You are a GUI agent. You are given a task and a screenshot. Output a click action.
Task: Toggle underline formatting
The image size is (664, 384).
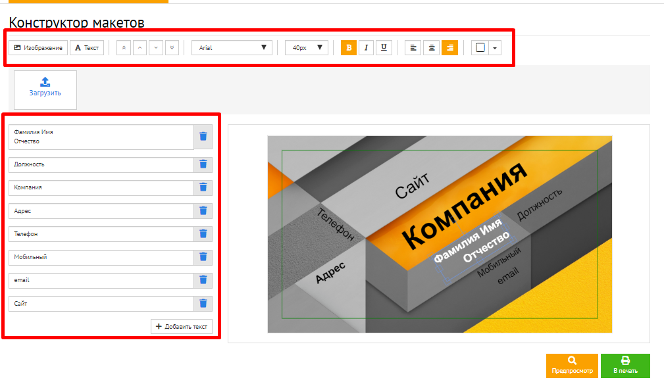point(384,48)
